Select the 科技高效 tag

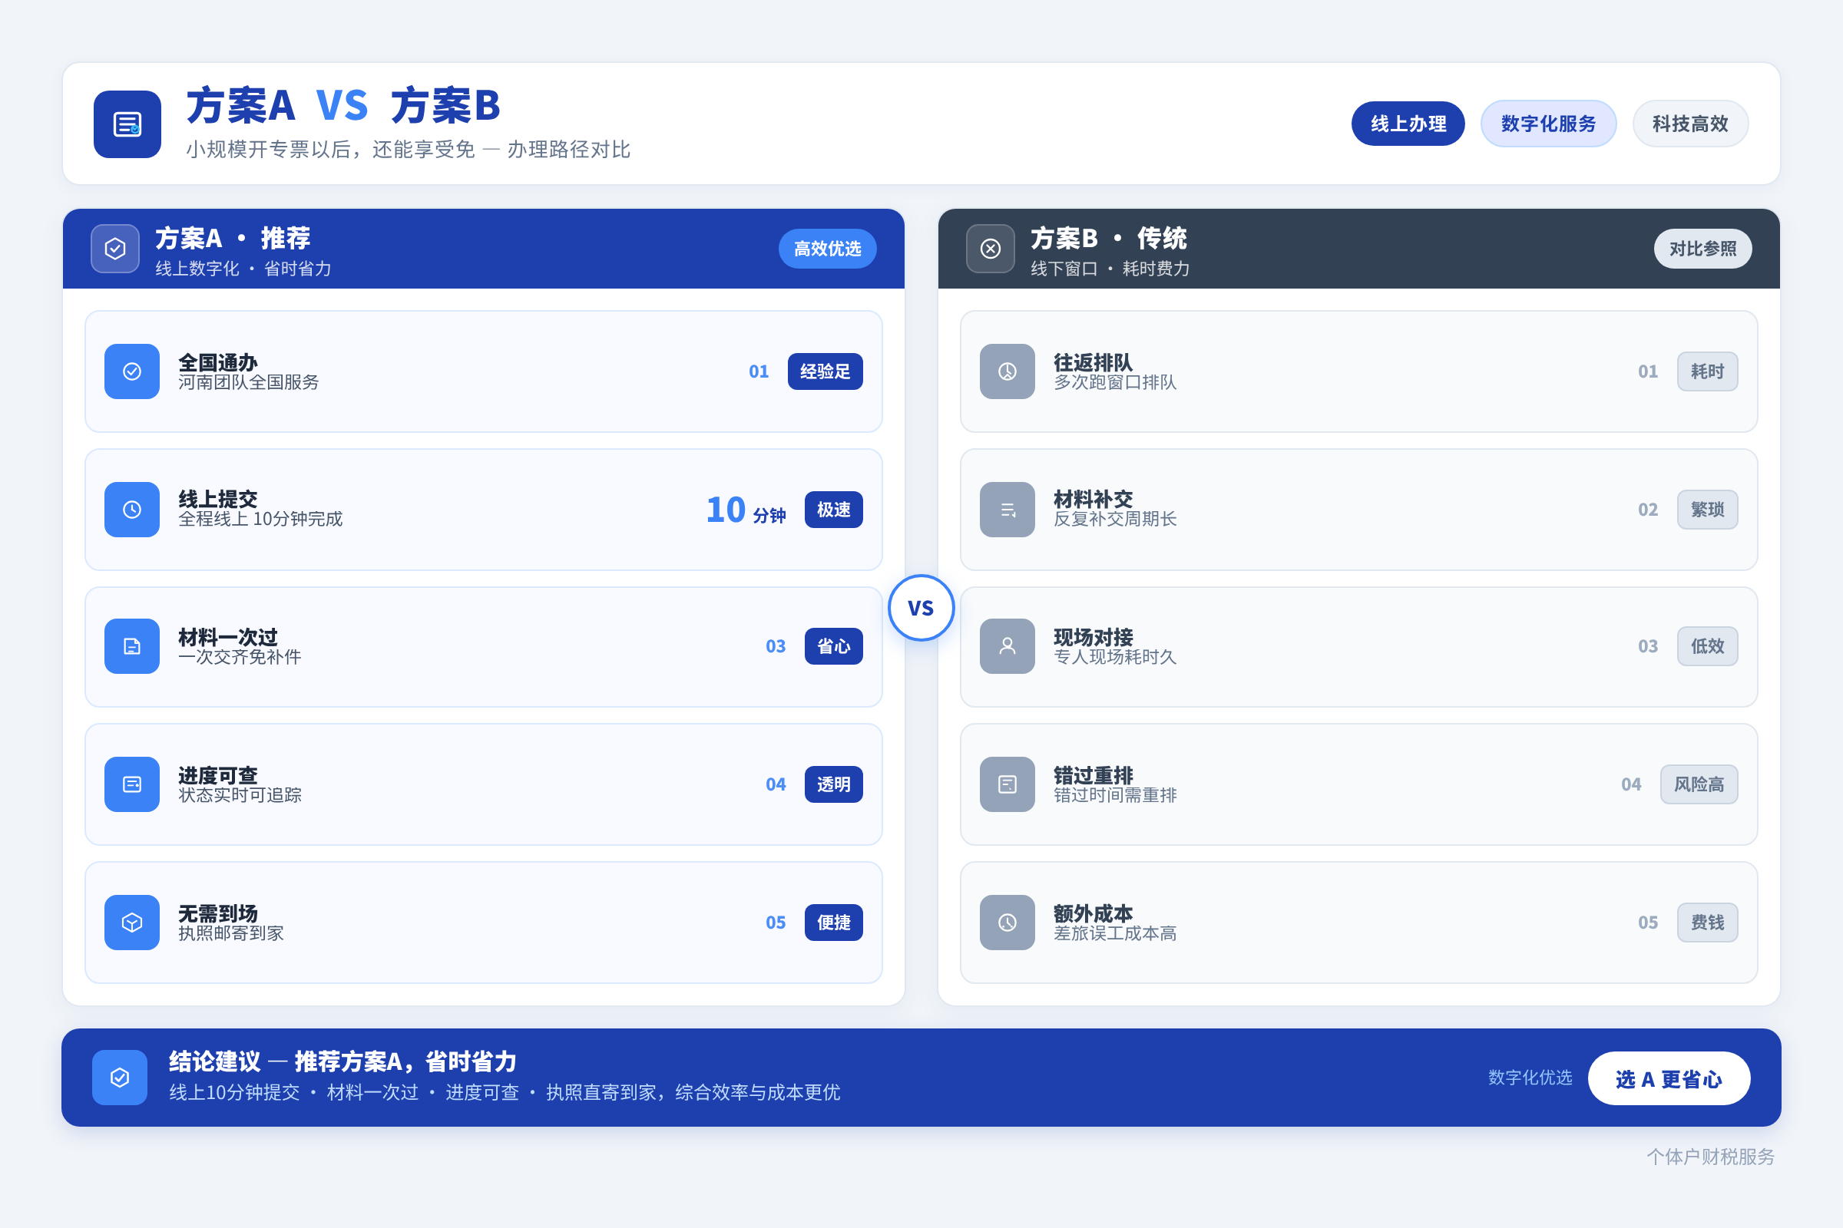[1690, 124]
